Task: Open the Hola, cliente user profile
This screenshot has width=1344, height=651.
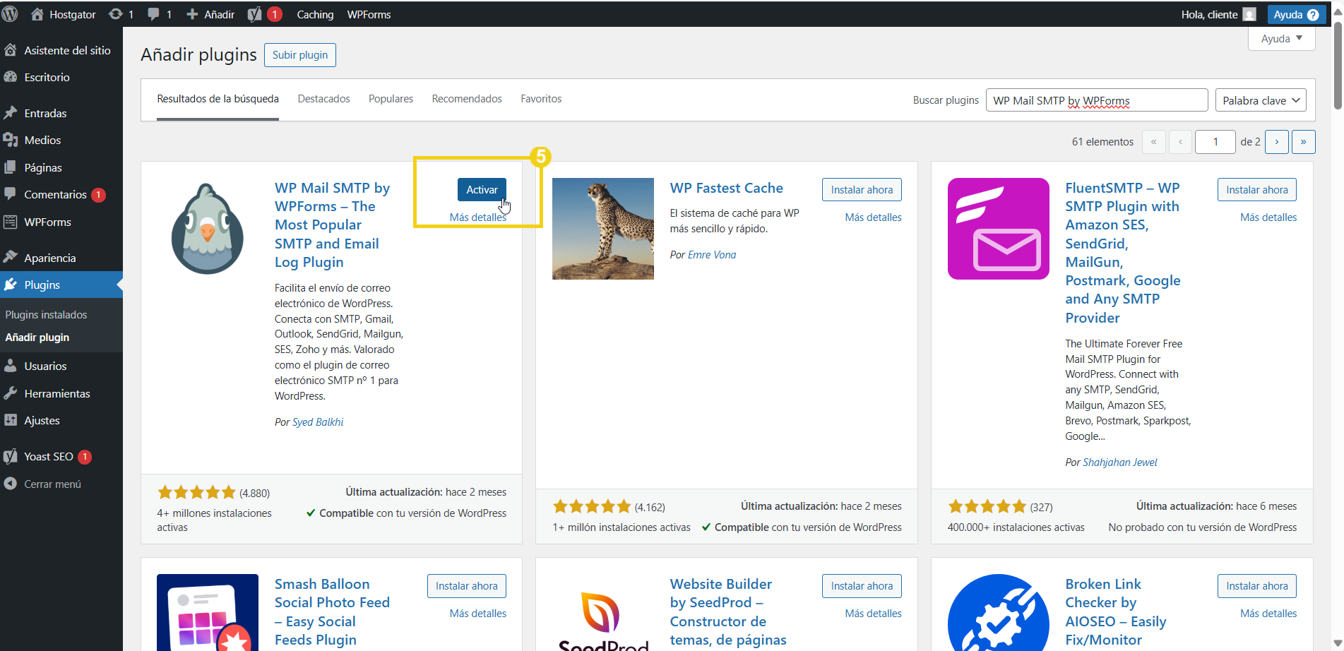Action: click(1218, 14)
